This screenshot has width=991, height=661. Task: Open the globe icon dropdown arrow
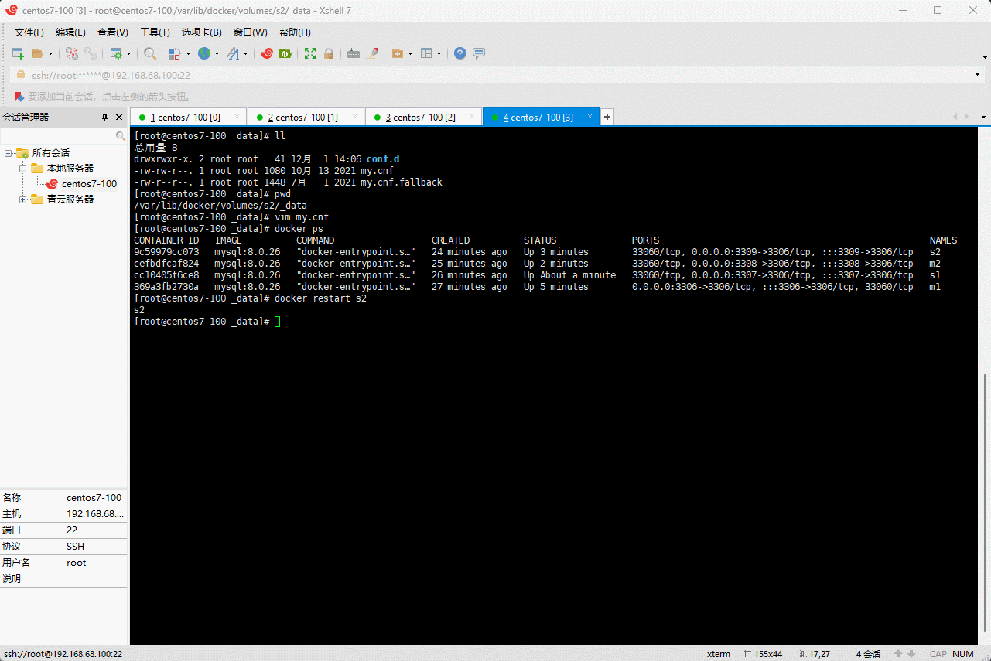pos(217,53)
